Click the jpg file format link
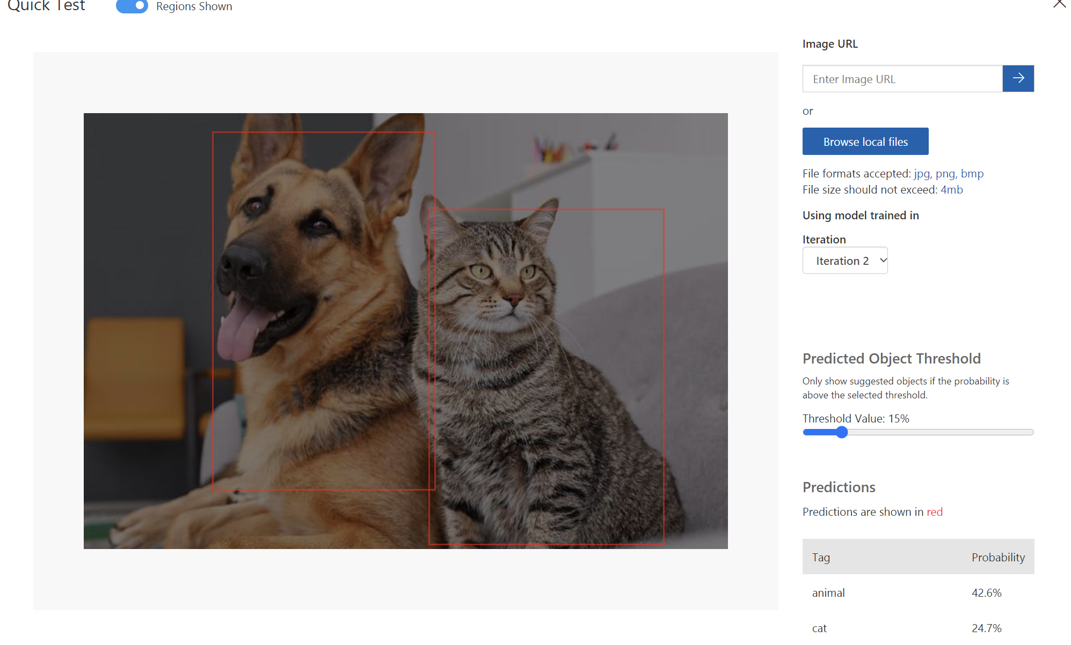This screenshot has height=645, width=1071. [921, 174]
